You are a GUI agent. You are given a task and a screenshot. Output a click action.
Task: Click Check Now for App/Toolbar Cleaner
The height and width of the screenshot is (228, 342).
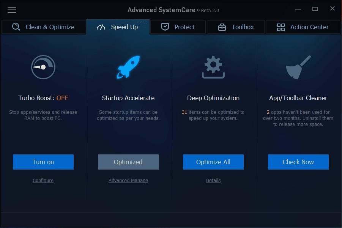[298, 162]
